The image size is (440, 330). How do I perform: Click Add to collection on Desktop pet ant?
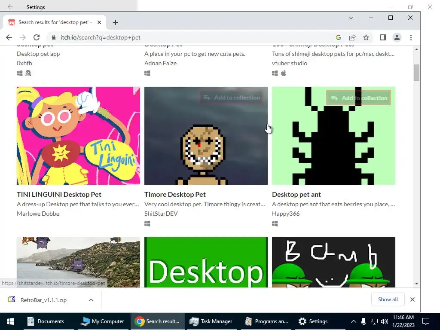pyautogui.click(x=359, y=98)
